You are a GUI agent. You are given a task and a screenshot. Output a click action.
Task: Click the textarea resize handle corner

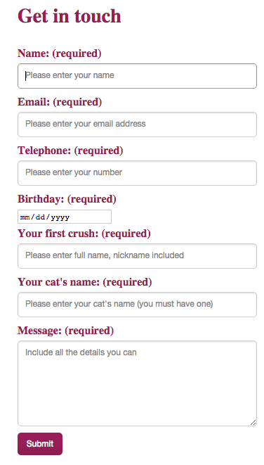click(x=253, y=423)
